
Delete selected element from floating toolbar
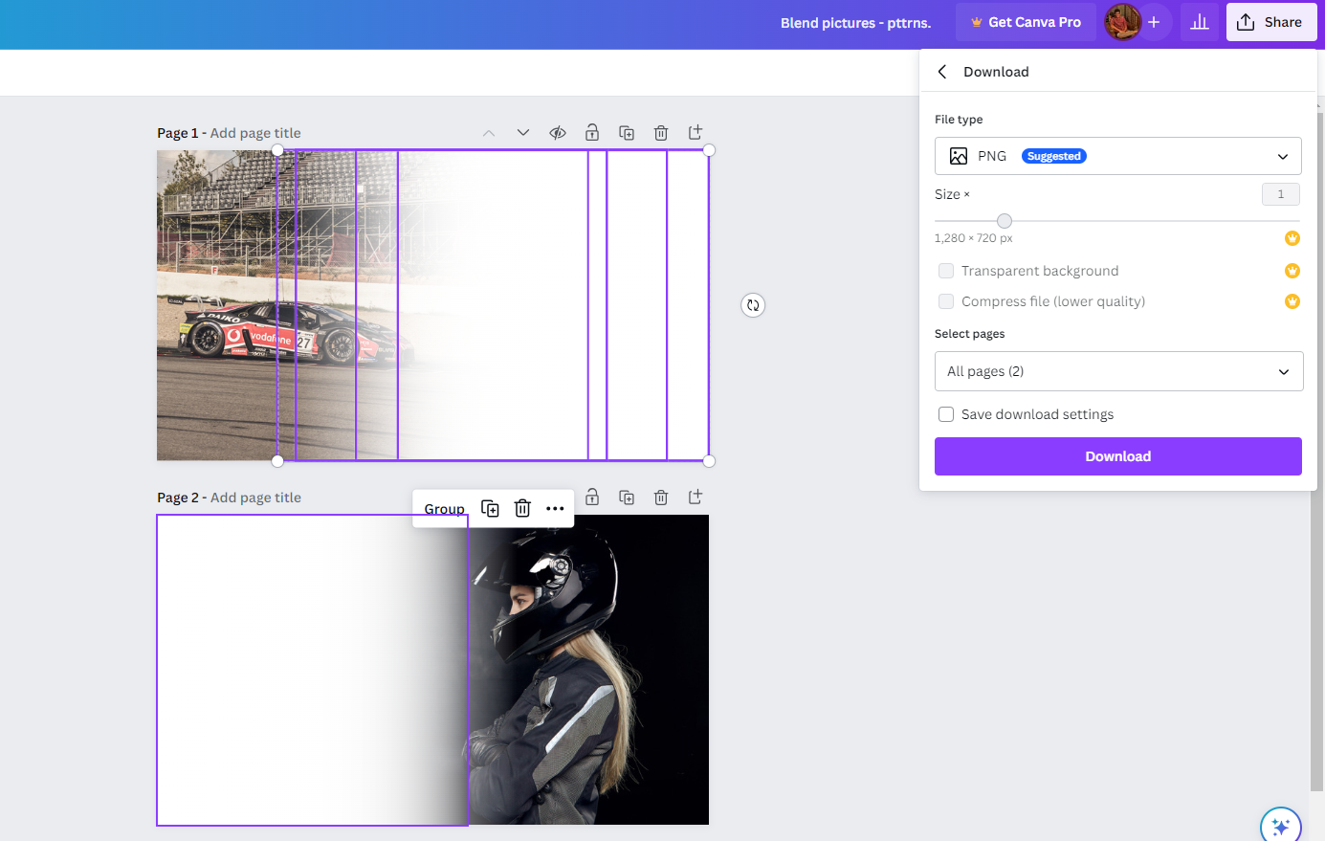click(522, 509)
